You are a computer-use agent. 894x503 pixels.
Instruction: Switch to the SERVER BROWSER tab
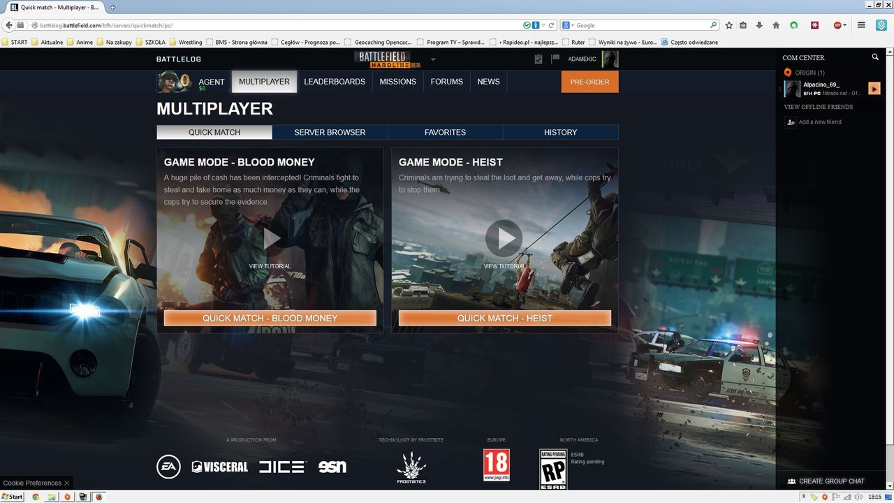click(330, 132)
